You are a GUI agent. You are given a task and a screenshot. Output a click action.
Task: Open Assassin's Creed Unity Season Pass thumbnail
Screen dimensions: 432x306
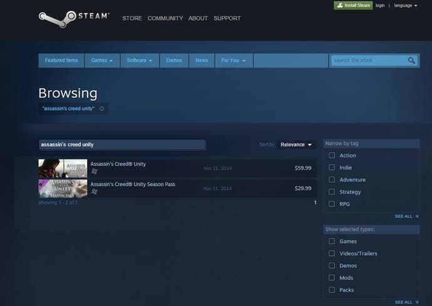(63, 188)
